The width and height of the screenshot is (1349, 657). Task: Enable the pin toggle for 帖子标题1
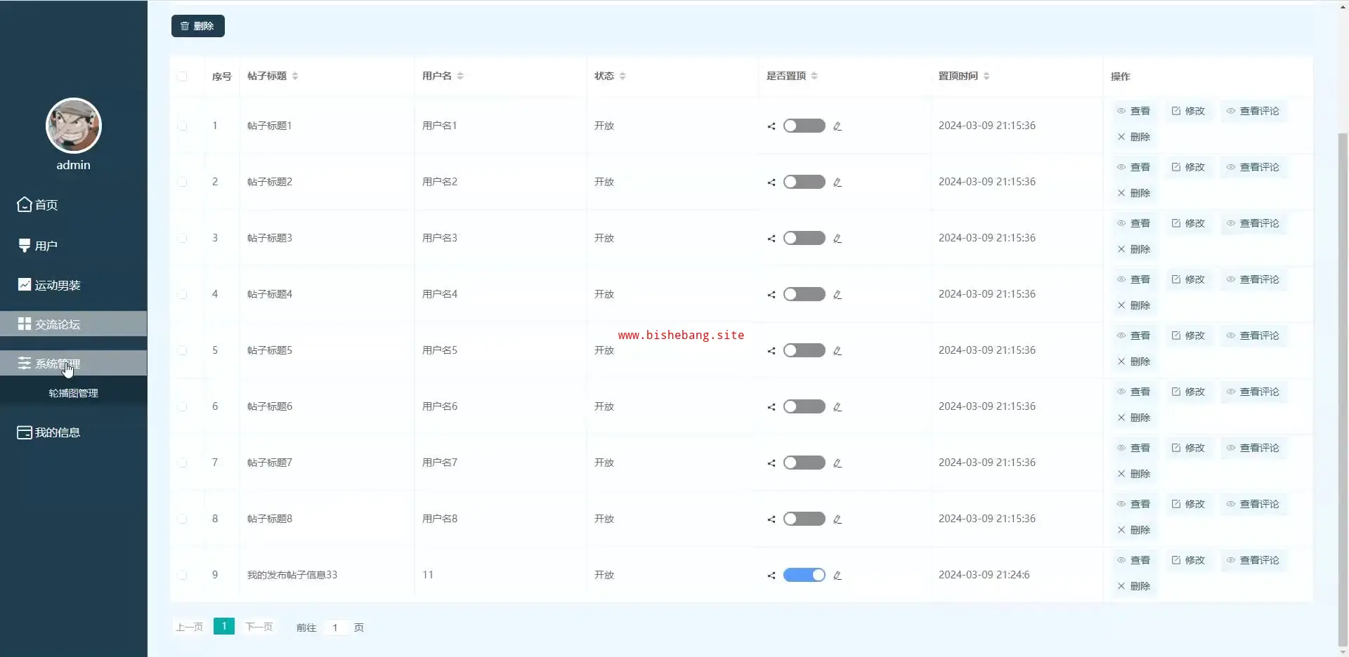tap(804, 126)
